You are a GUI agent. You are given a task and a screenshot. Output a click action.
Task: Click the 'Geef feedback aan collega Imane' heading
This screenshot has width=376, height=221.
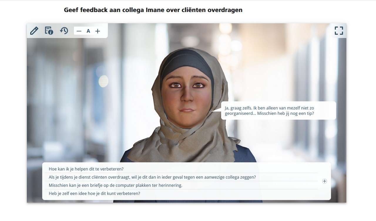(153, 10)
